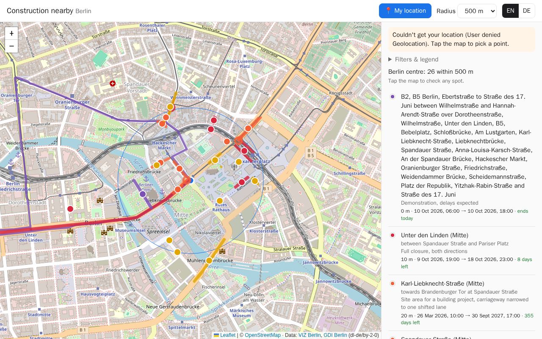Select the red marker near Dorotheenstadt
Viewport: 542px width, 339px height.
[70, 209]
